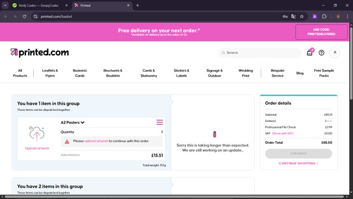This screenshot has width=353, height=199.
Task: Click the 'You have 2 items in this group' heading
Action: pos(50,186)
